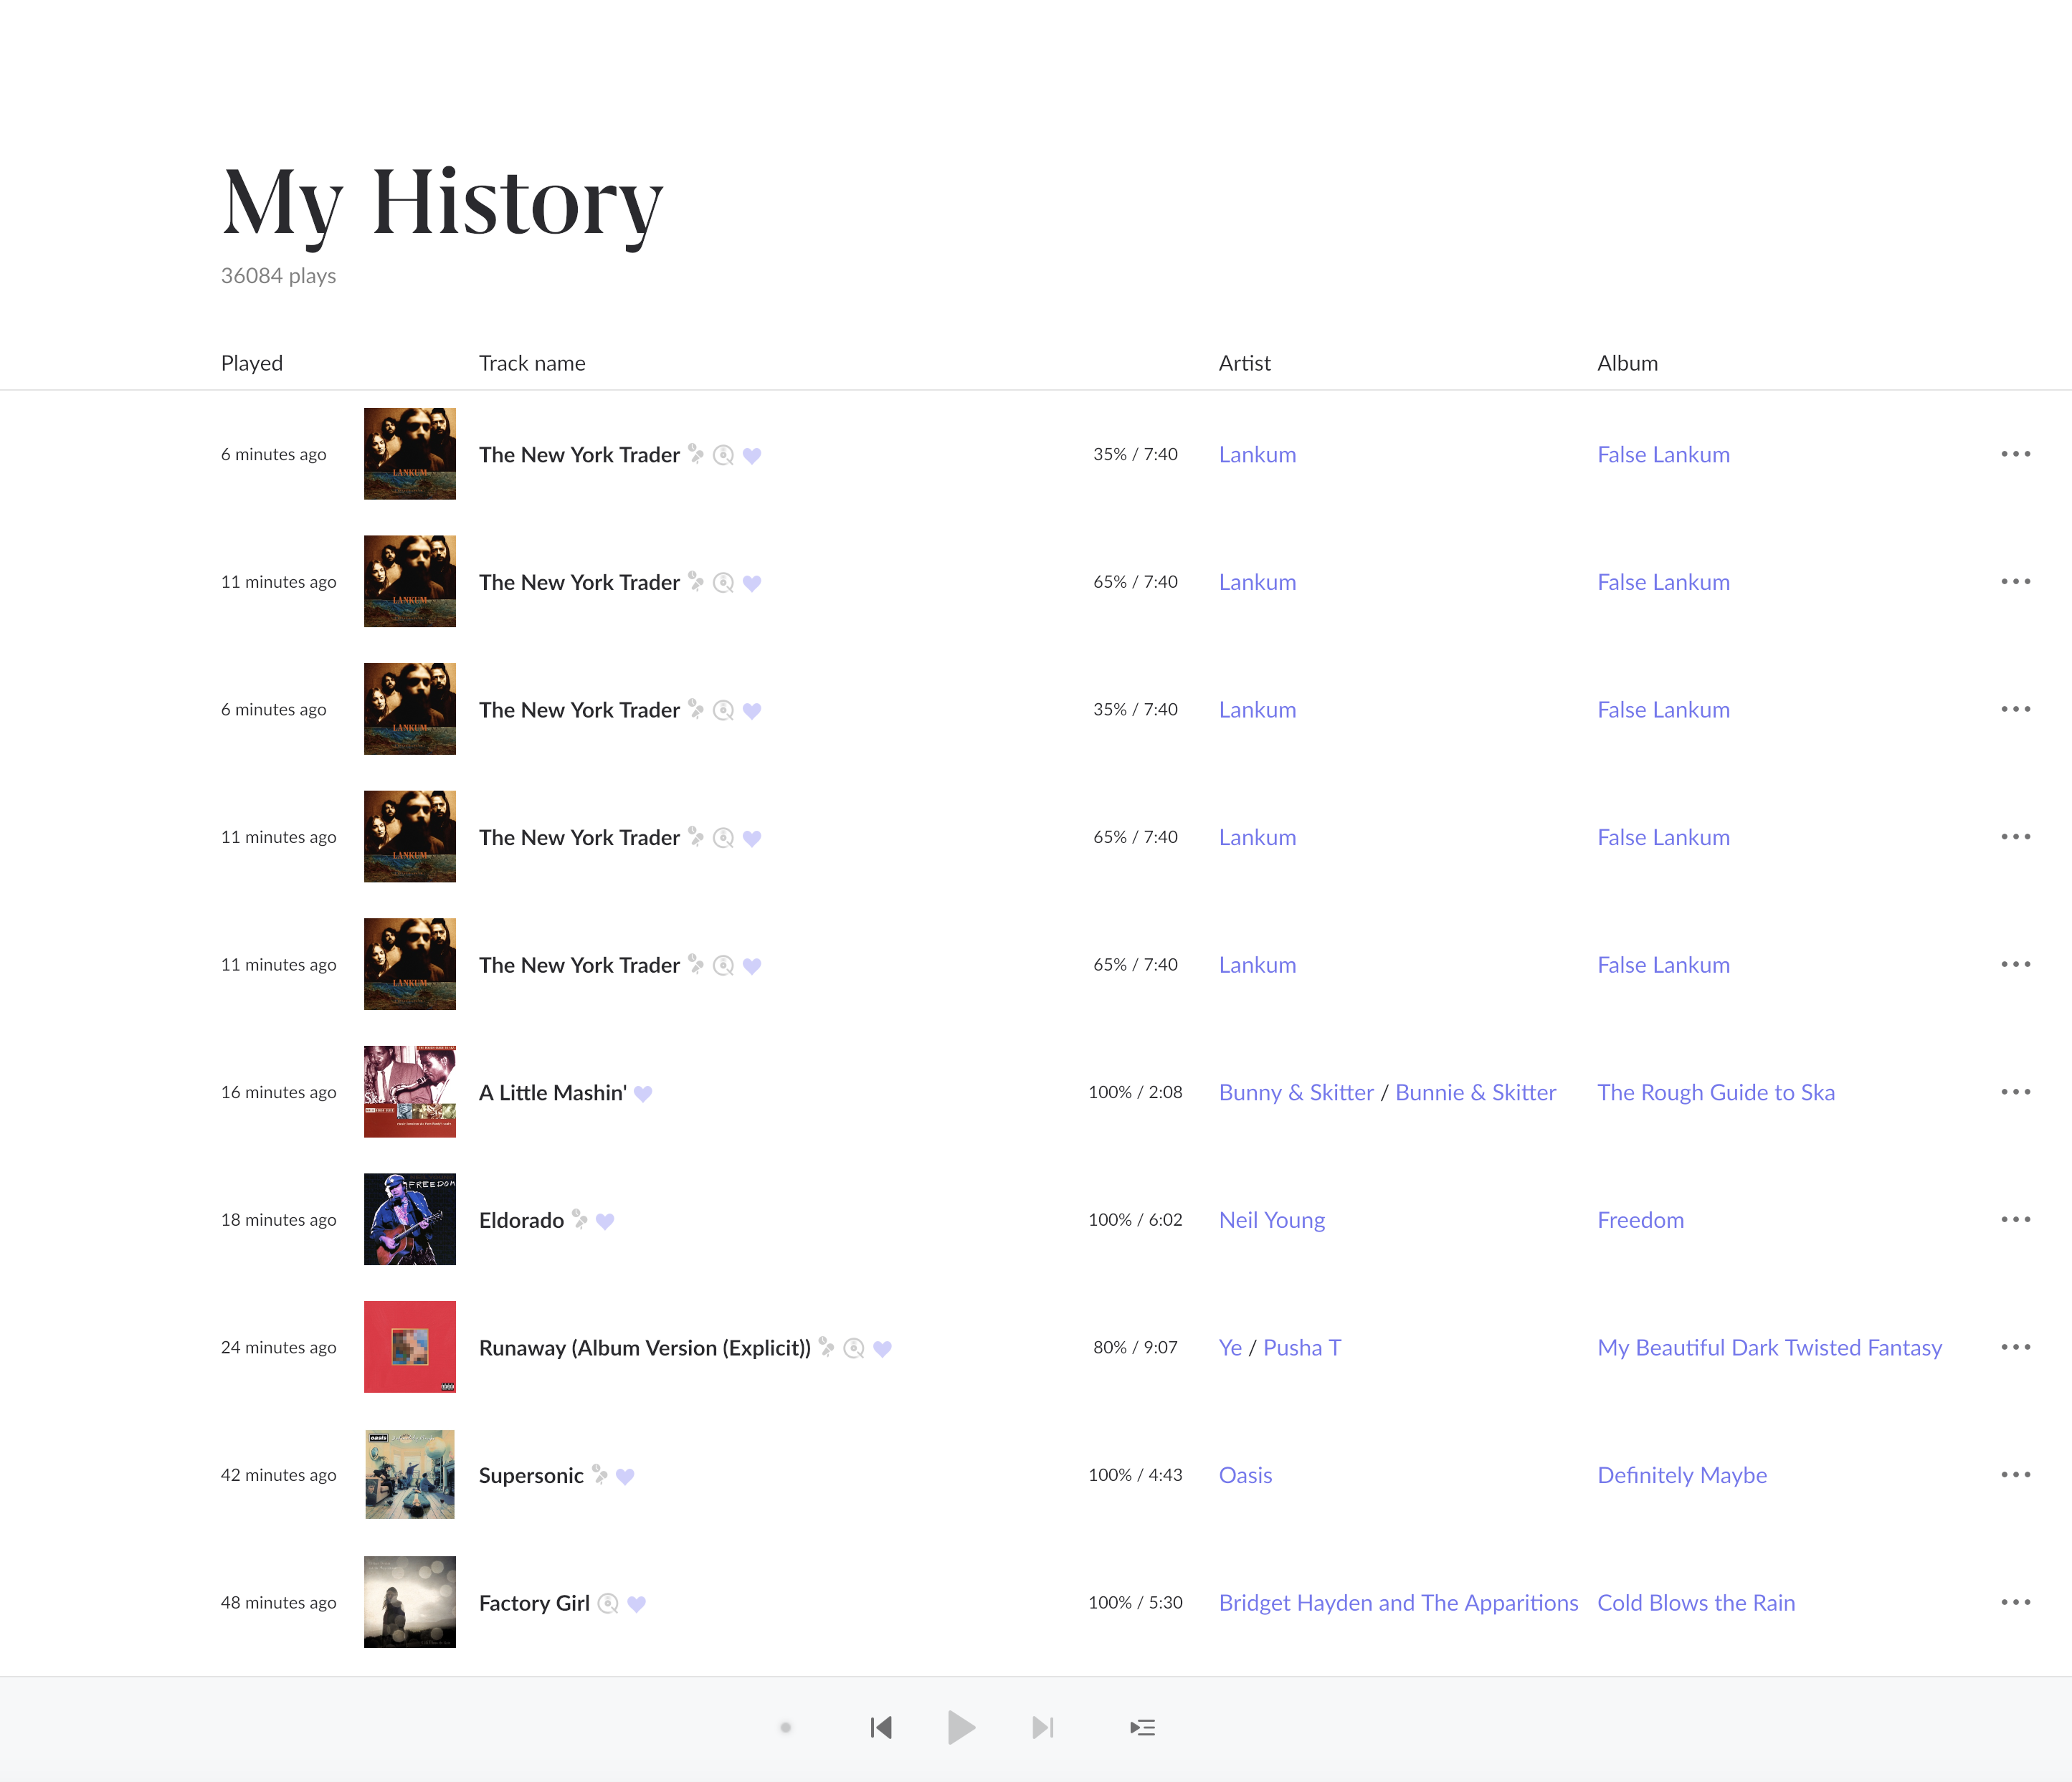Click the lyrics microphone icon beside Runaway
The image size is (2072, 1782).
(x=827, y=1347)
